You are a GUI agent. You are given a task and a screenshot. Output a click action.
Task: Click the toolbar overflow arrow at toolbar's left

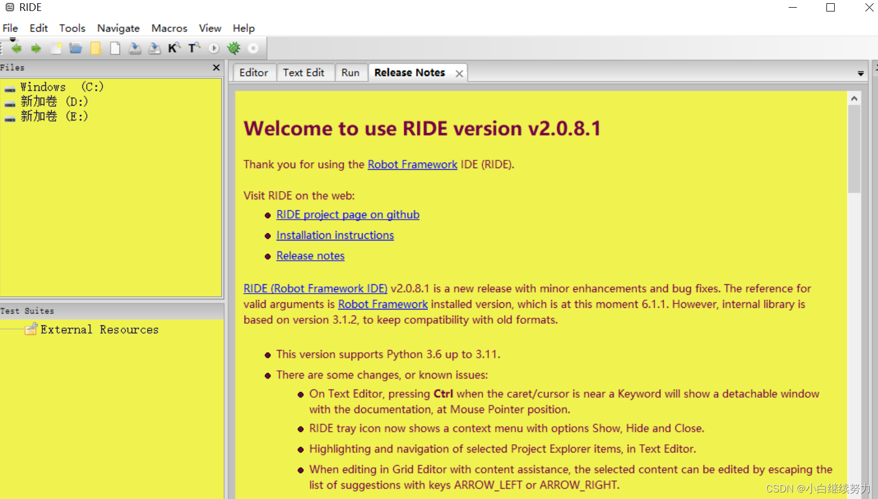click(13, 39)
